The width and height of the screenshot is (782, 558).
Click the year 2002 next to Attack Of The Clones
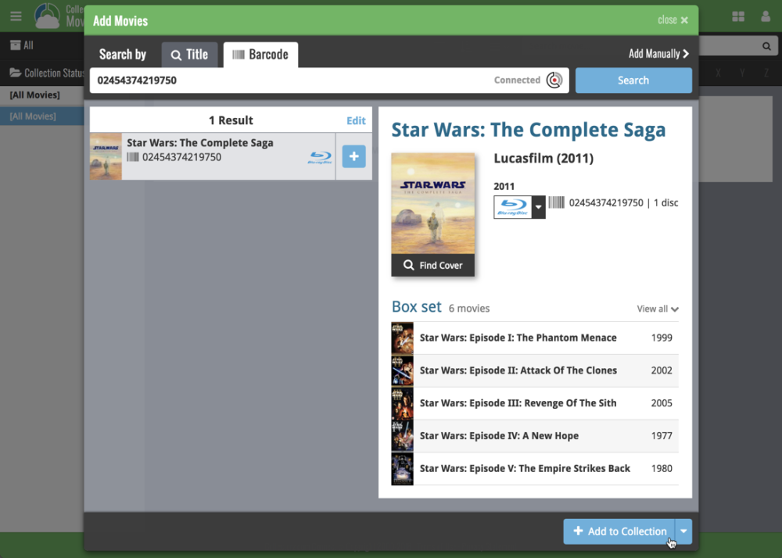tap(662, 370)
